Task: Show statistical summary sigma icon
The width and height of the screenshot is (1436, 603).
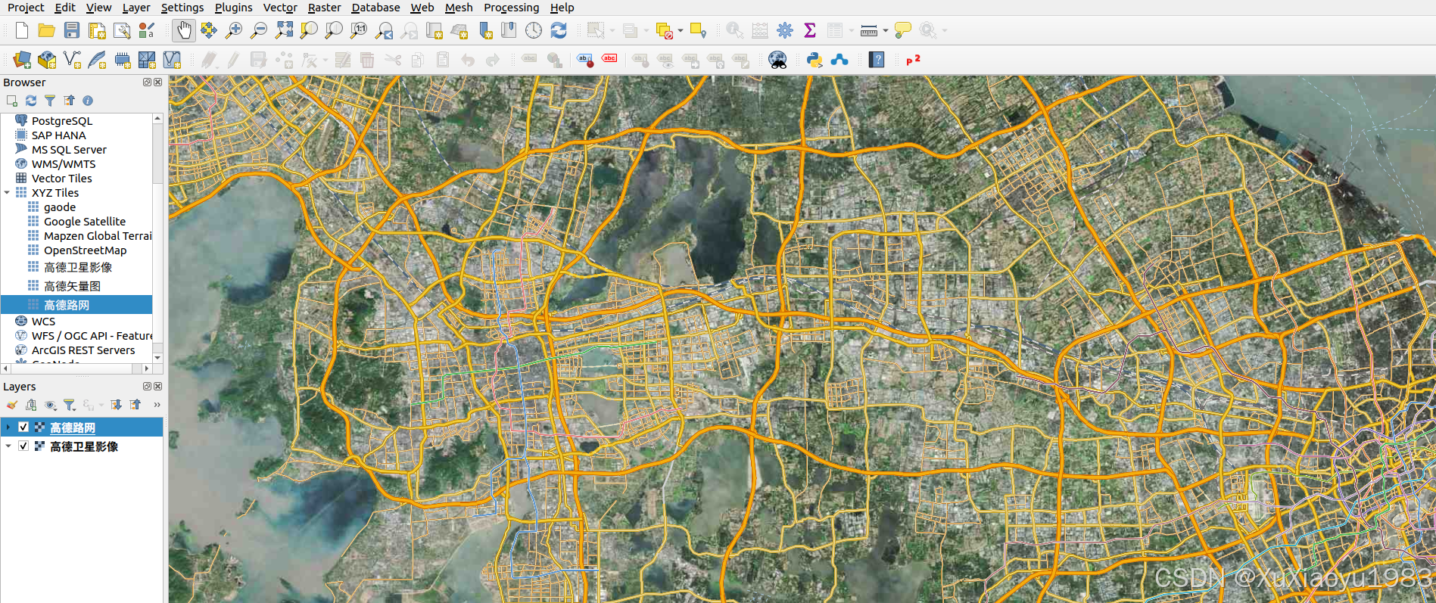Action: [810, 30]
